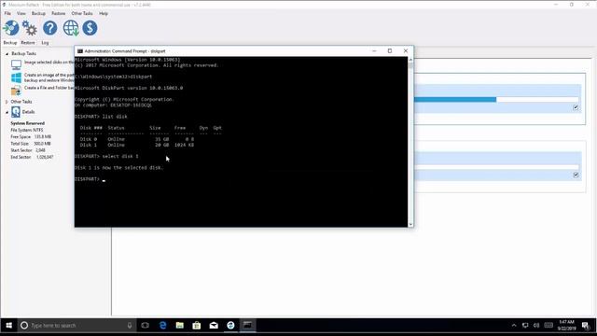Switch to Macrium Reflect taskbar icon
The image size is (597, 336).
(230, 326)
